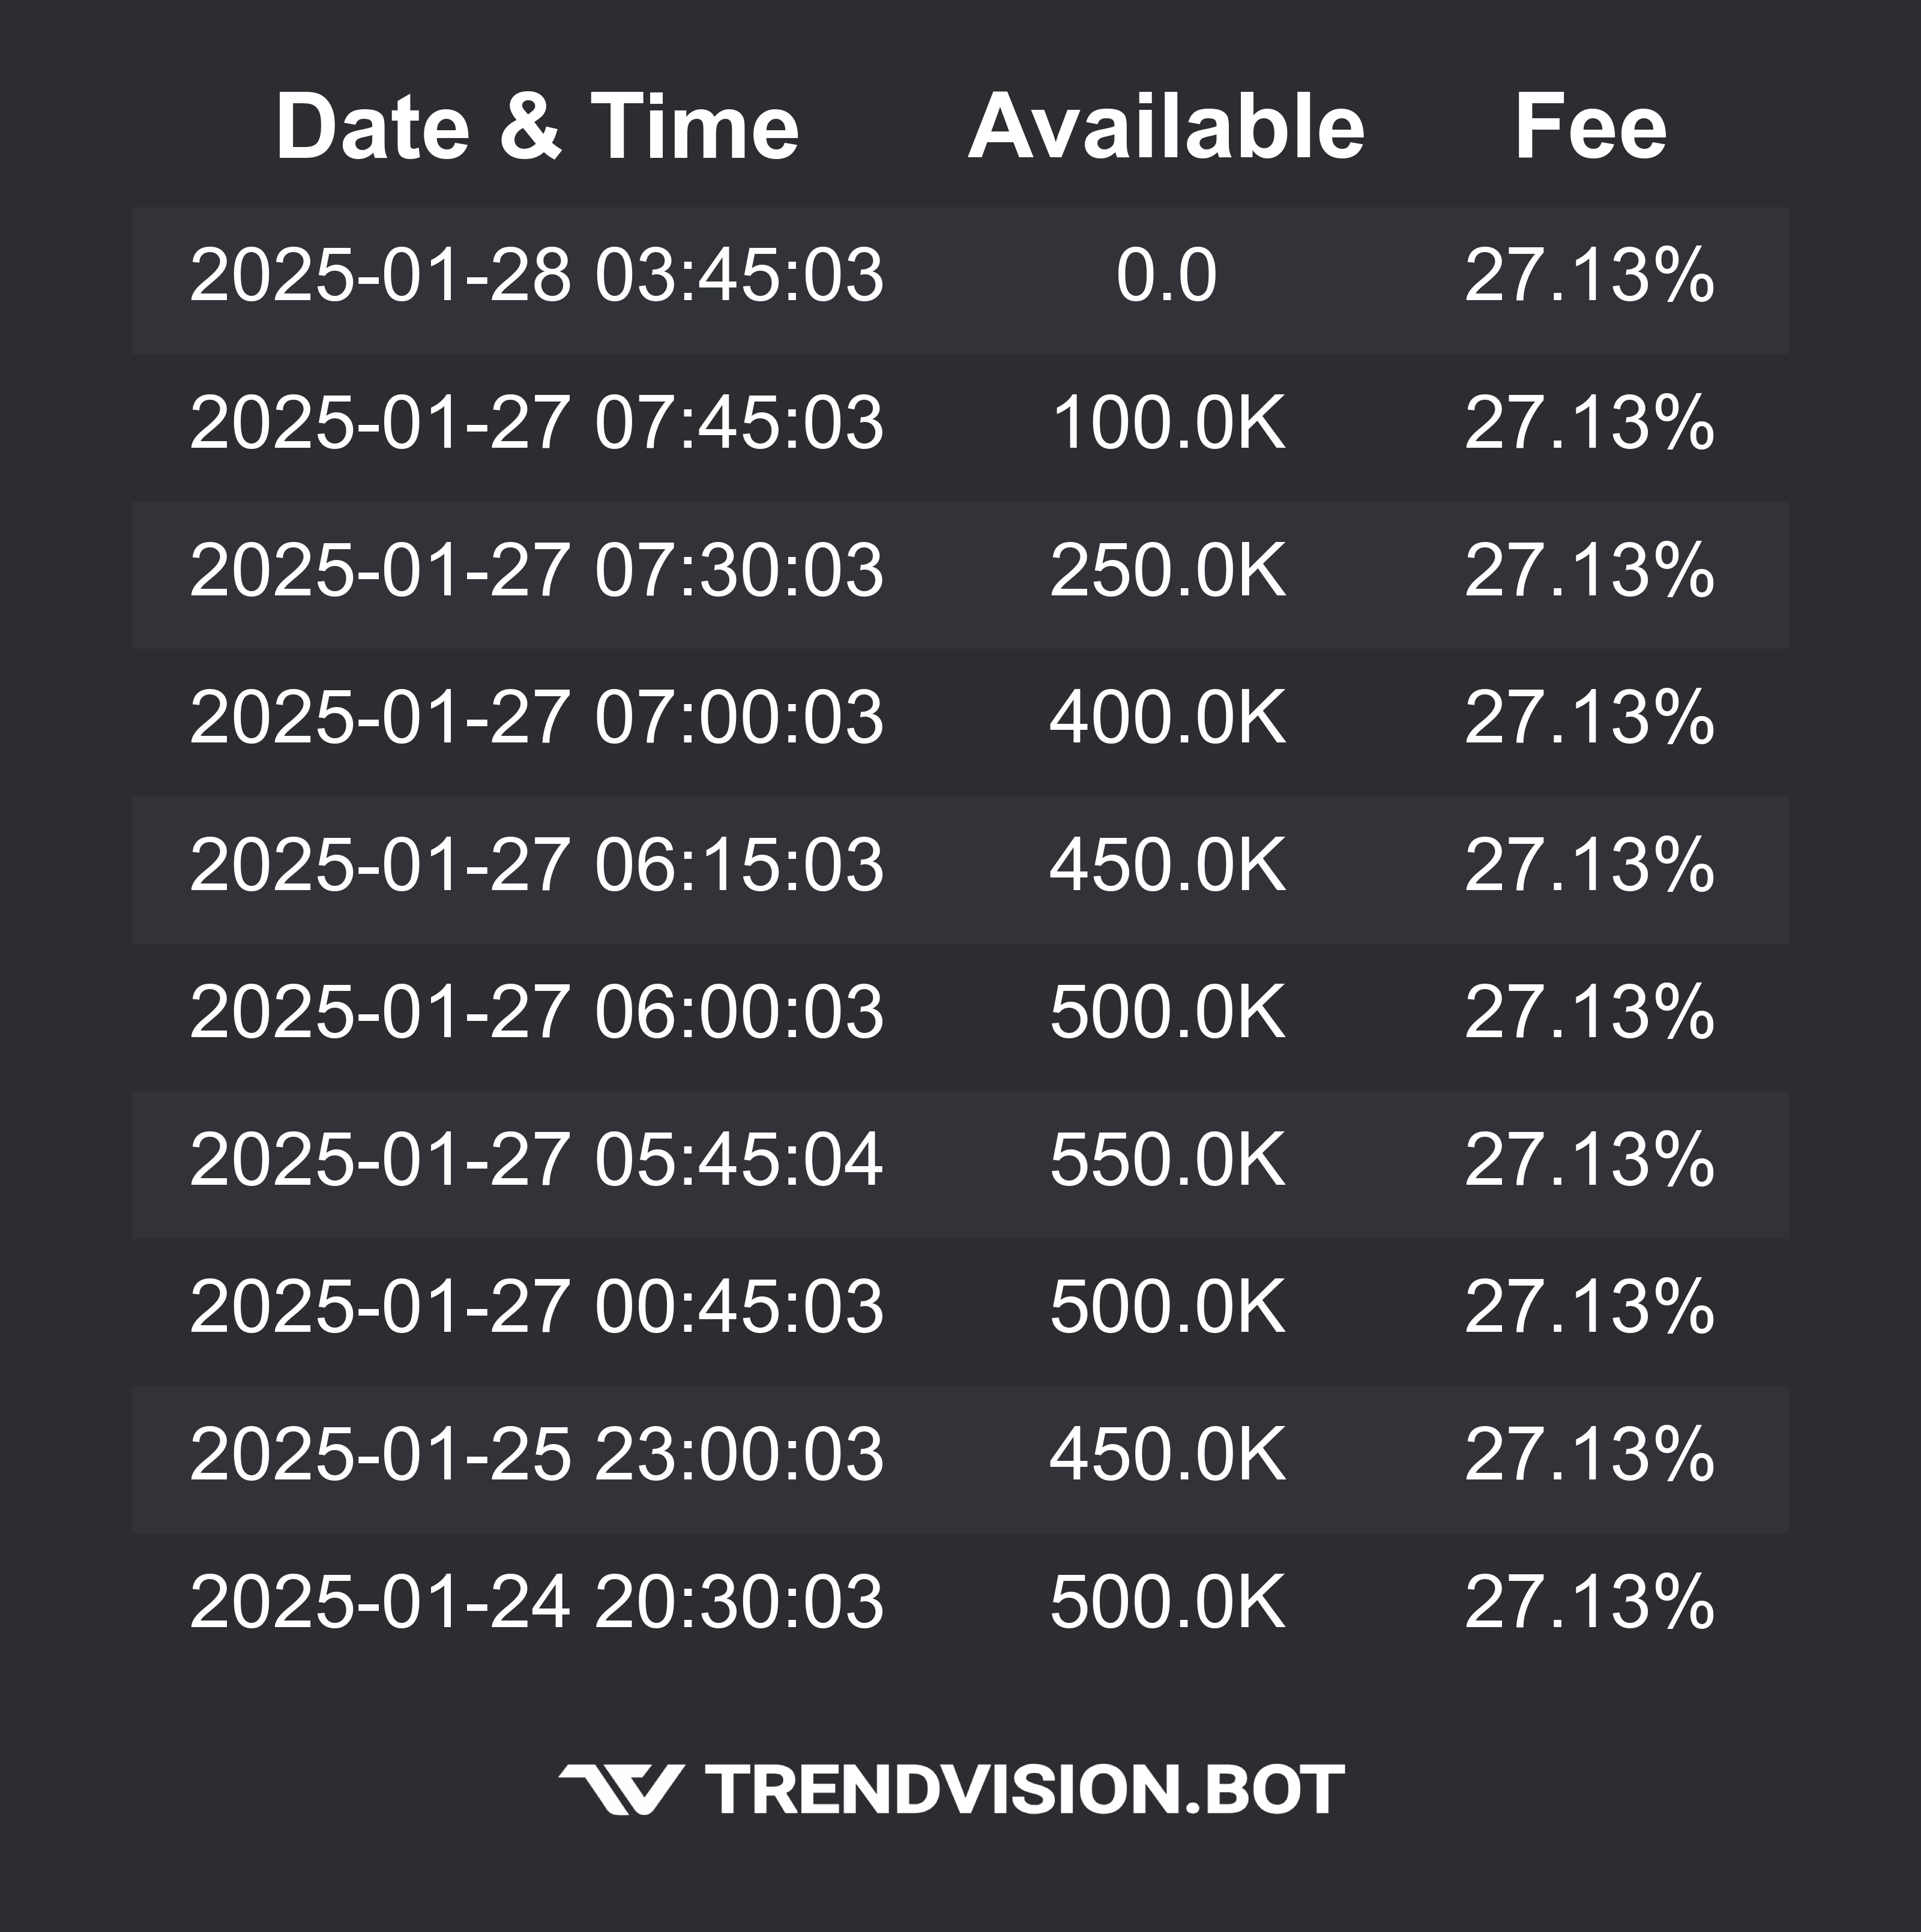Select the 2025-01-27 07:45:03 row timestamp
This screenshot has height=1932, width=1921.
click(x=537, y=422)
